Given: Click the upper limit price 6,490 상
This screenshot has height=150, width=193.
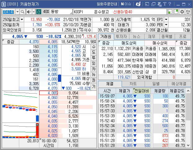Looking at the screenshot, I should point(79,64).
